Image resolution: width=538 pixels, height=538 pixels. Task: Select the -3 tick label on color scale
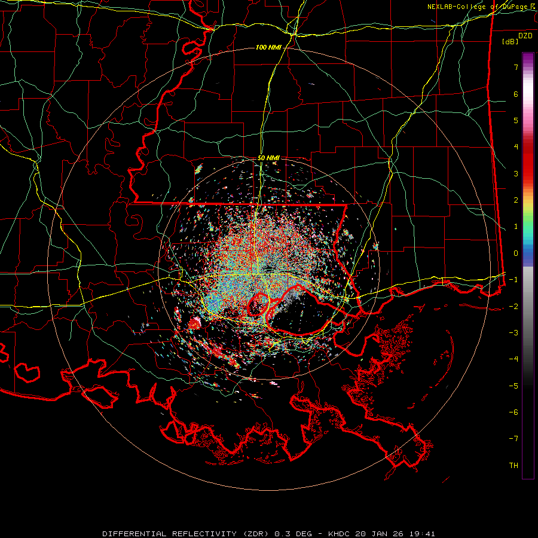513,333
